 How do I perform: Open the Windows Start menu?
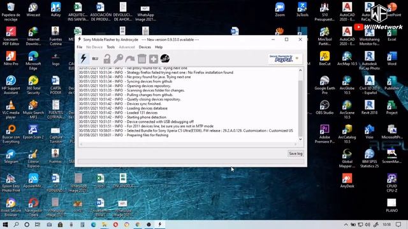click(5, 225)
